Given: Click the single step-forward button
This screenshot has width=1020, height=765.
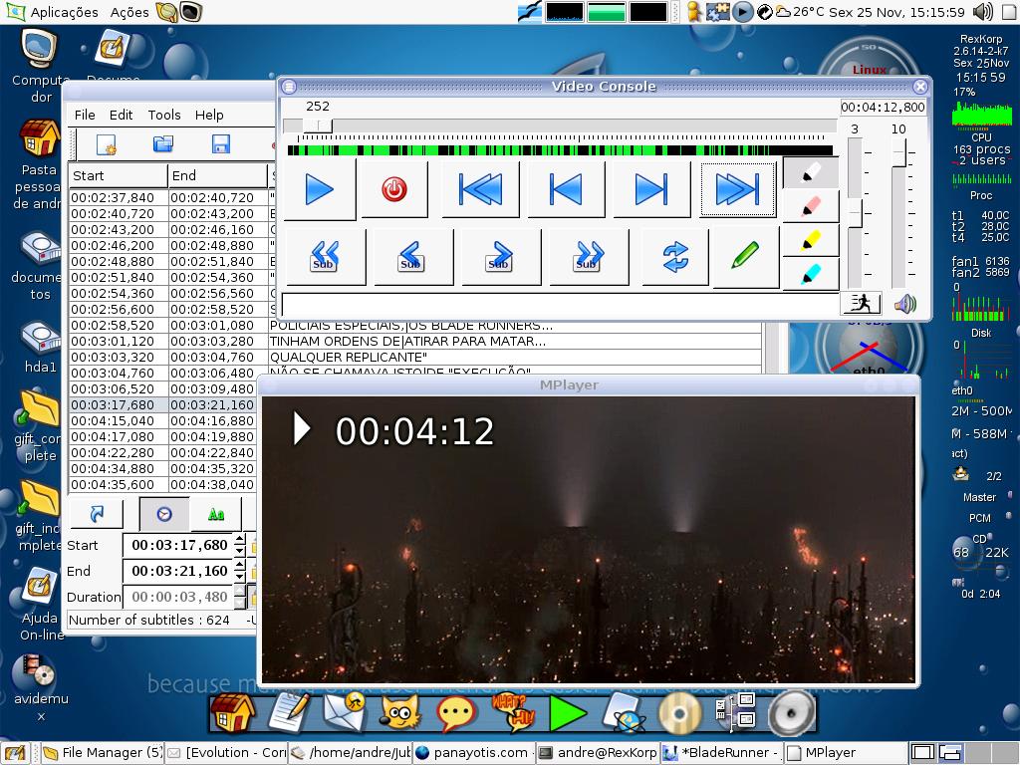Looking at the screenshot, I should coord(651,189).
